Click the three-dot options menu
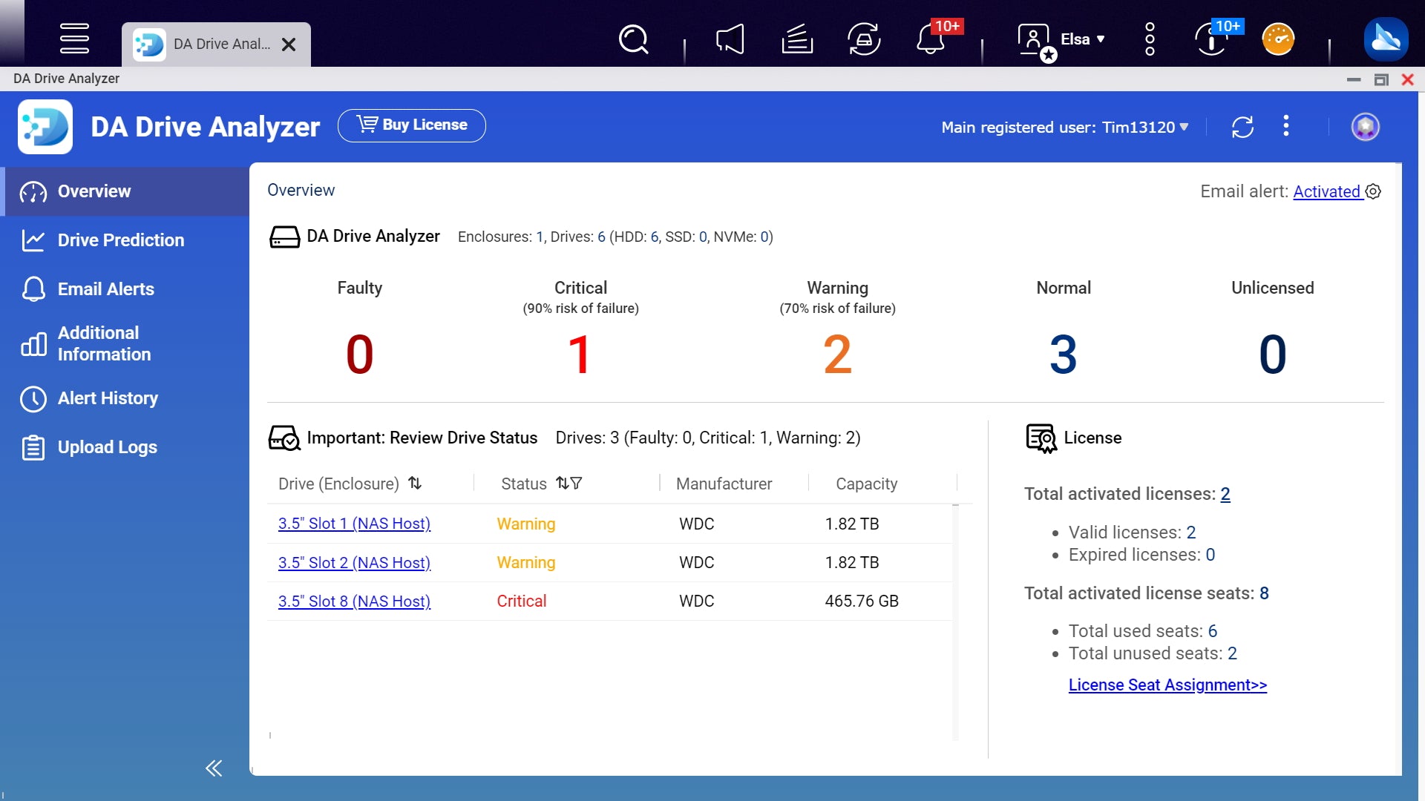This screenshot has height=801, width=1425. pos(1286,126)
